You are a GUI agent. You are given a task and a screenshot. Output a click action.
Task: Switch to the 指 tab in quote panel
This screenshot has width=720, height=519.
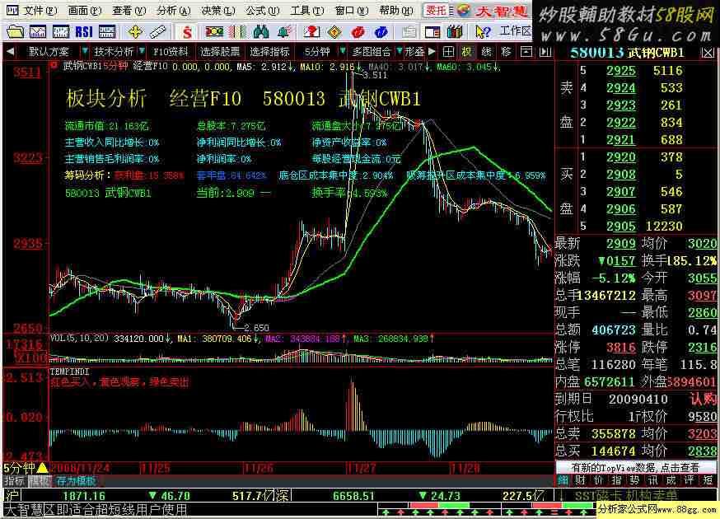[617, 480]
